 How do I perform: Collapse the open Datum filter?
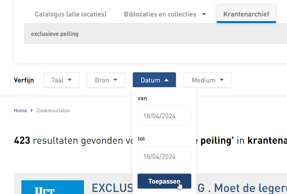click(x=154, y=80)
